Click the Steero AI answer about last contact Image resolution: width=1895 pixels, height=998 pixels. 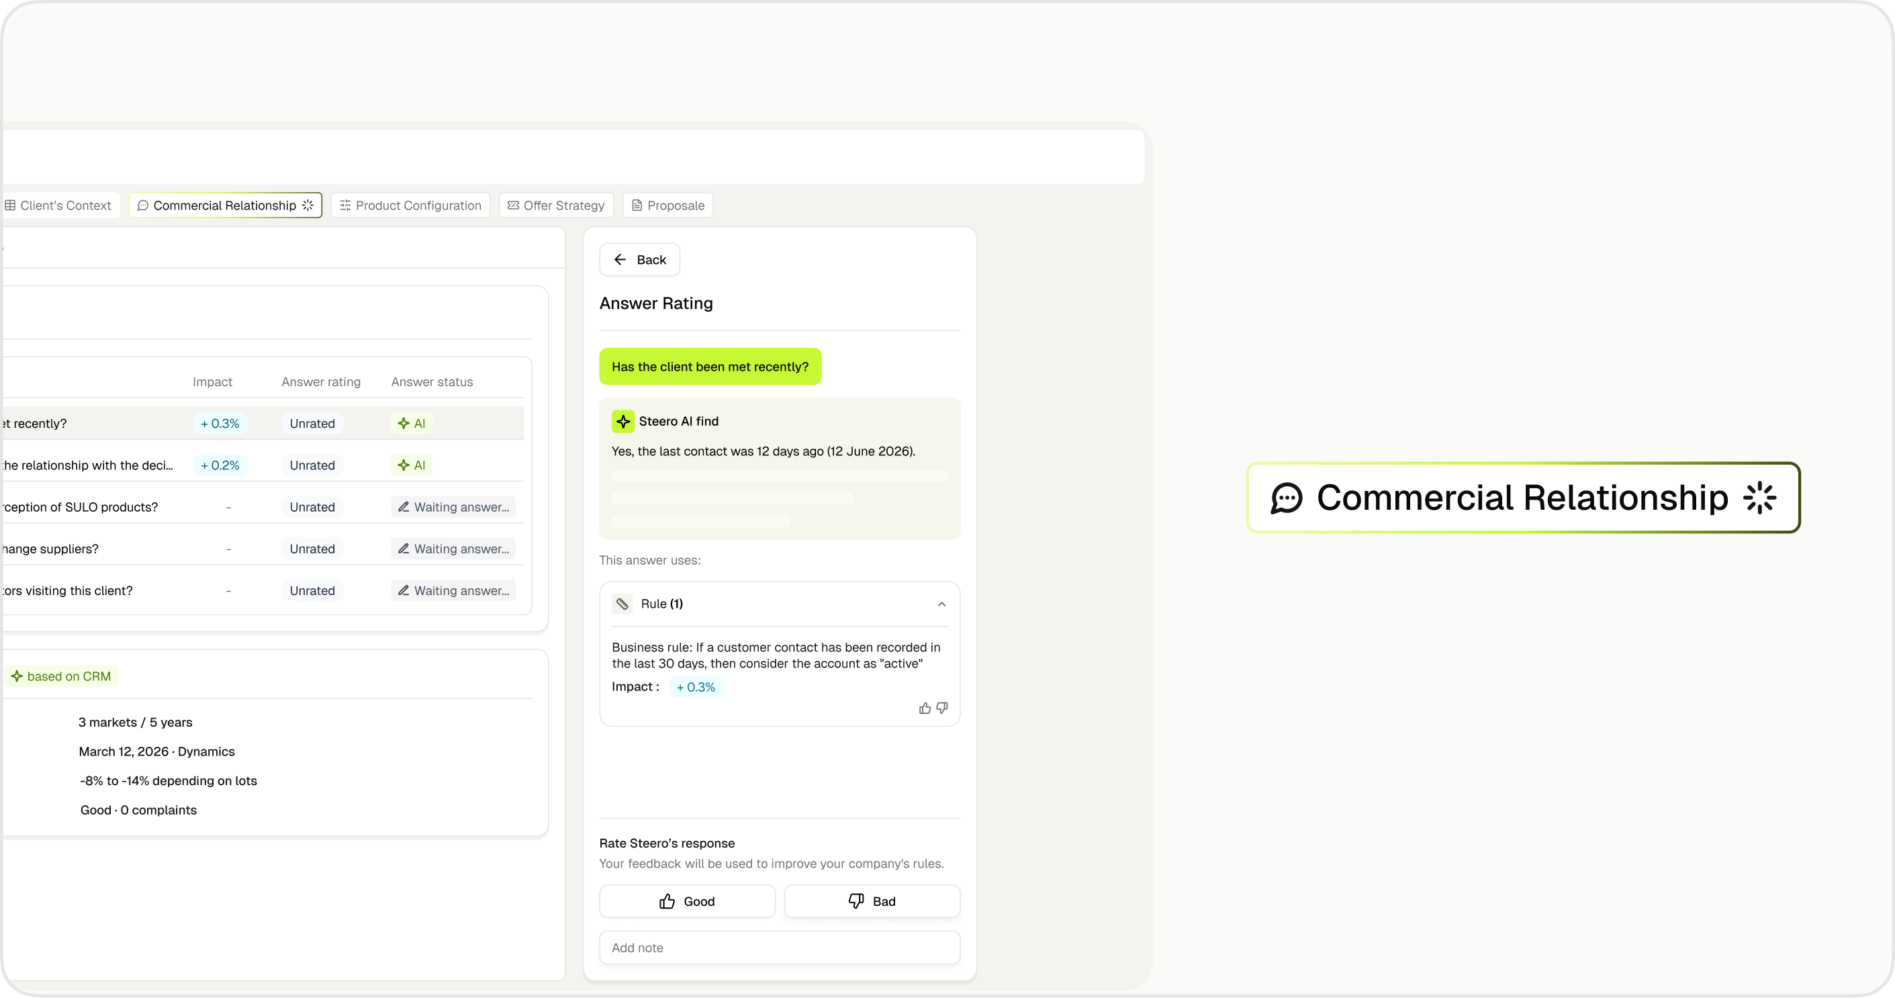[x=764, y=451]
